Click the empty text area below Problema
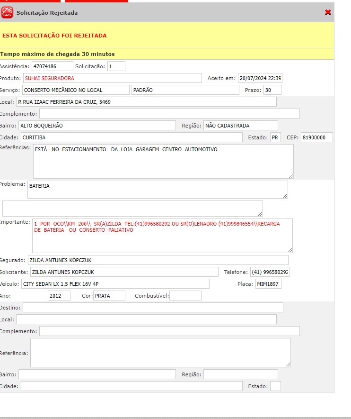 pos(132,209)
